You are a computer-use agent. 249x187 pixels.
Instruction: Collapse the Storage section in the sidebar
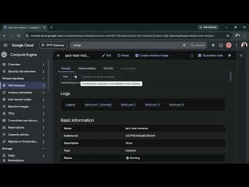click(43, 149)
